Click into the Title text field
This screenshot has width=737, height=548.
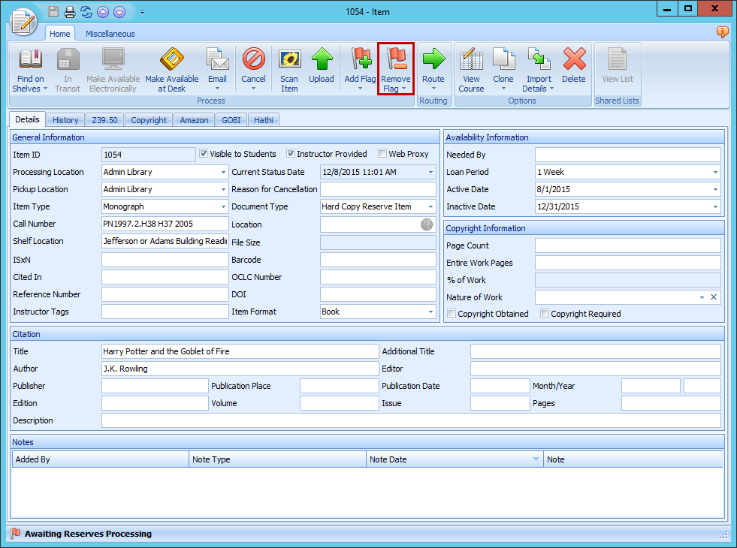pyautogui.click(x=240, y=351)
